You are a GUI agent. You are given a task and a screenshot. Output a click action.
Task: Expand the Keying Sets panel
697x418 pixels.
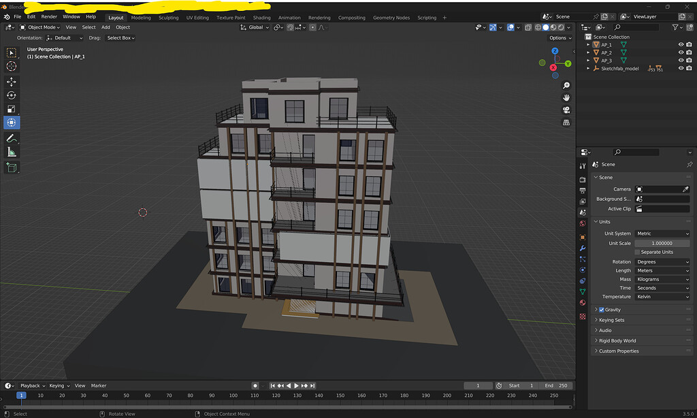click(x=611, y=320)
